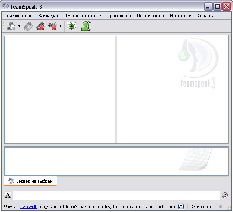
Task: Select the Сервер не выбран chat tab
Action: click(x=30, y=181)
